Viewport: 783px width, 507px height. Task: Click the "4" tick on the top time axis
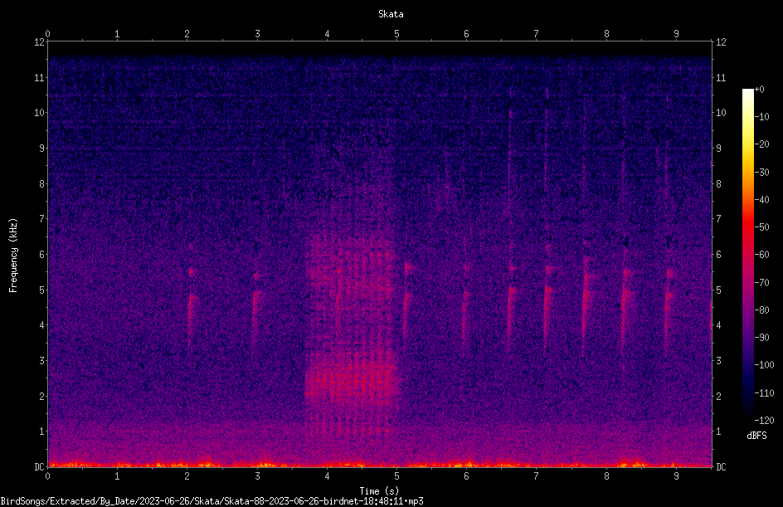(327, 34)
